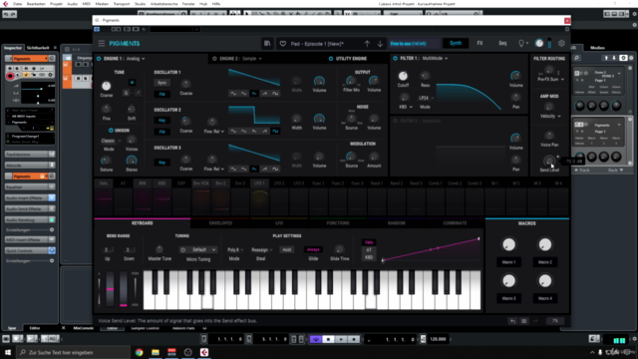Toggle Oscillator 2 Key button
Screen dimensions: 638x359
161,121
